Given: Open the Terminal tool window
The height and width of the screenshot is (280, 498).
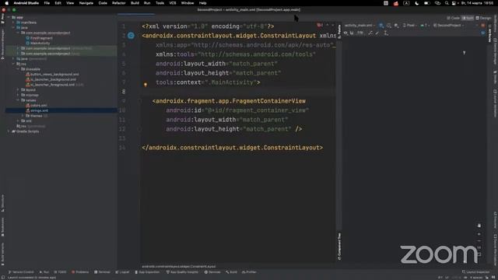Looking at the screenshot, I should point(102,272).
